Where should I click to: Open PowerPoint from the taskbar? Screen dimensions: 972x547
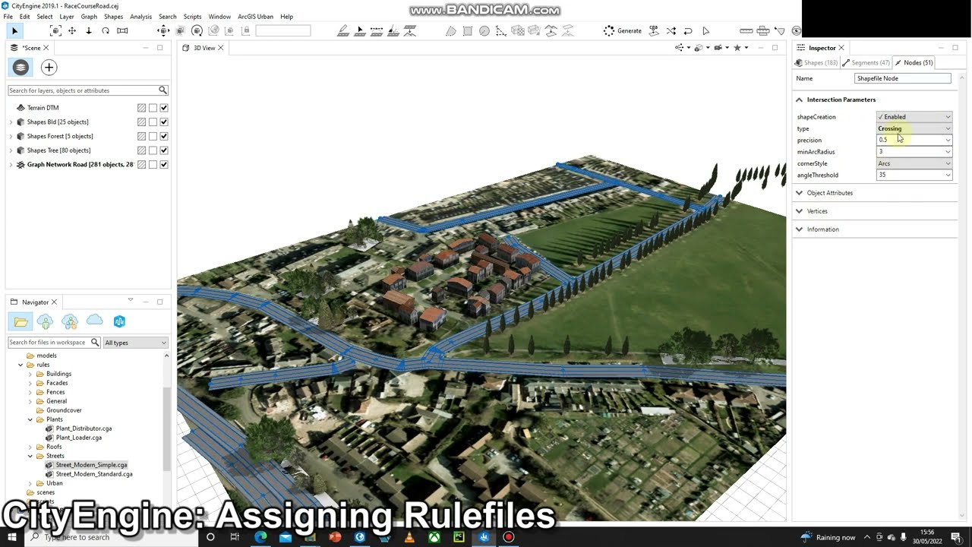click(x=335, y=537)
